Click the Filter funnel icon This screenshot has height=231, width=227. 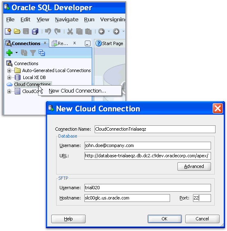coord(33,53)
